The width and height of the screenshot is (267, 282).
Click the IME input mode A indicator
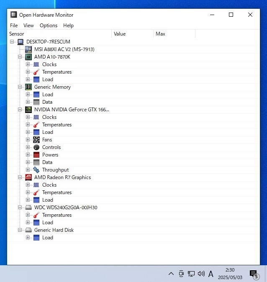tap(211, 274)
